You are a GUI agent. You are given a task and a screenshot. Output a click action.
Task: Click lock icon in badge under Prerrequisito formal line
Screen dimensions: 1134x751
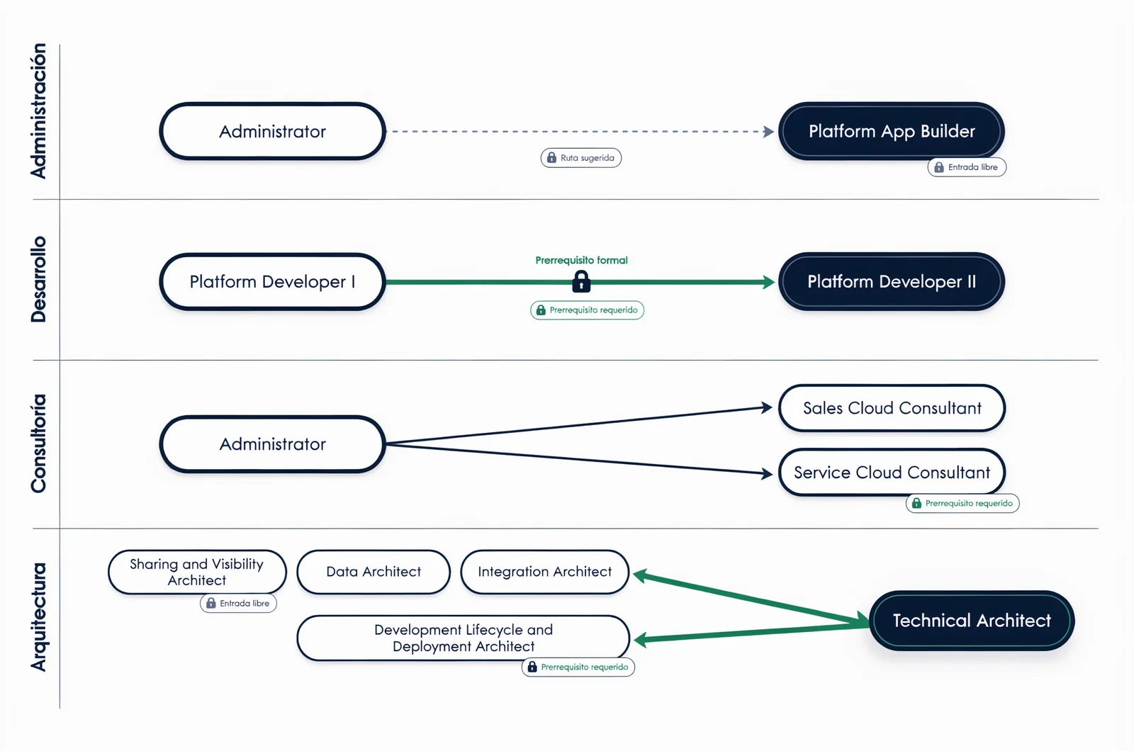click(x=541, y=310)
